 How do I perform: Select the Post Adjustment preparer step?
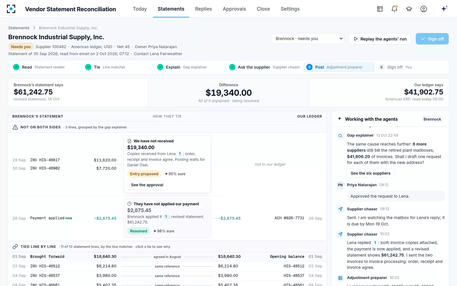click(x=339, y=67)
